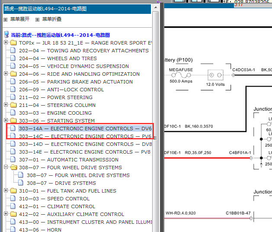Screen dimensions: 272x232
Task: Click the 菜单折叠 collapse-menu link
Action: 52,19
